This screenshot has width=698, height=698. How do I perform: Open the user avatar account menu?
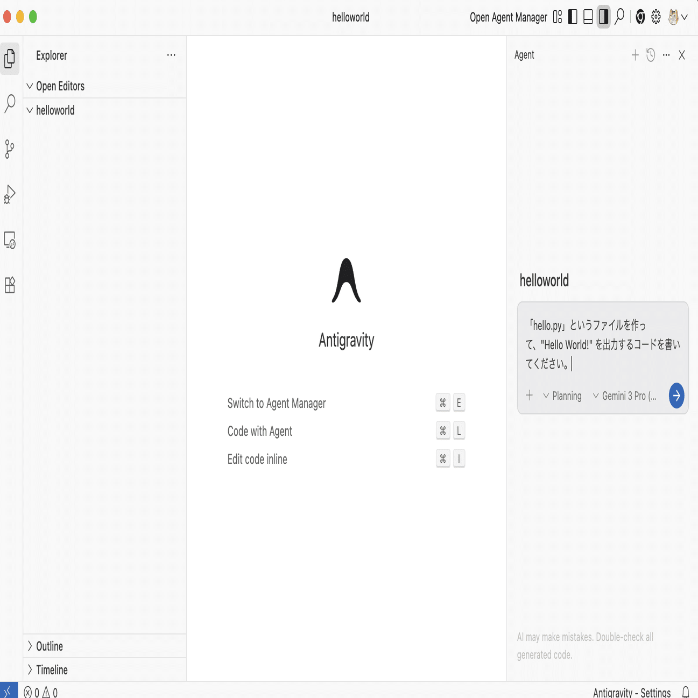pyautogui.click(x=678, y=17)
